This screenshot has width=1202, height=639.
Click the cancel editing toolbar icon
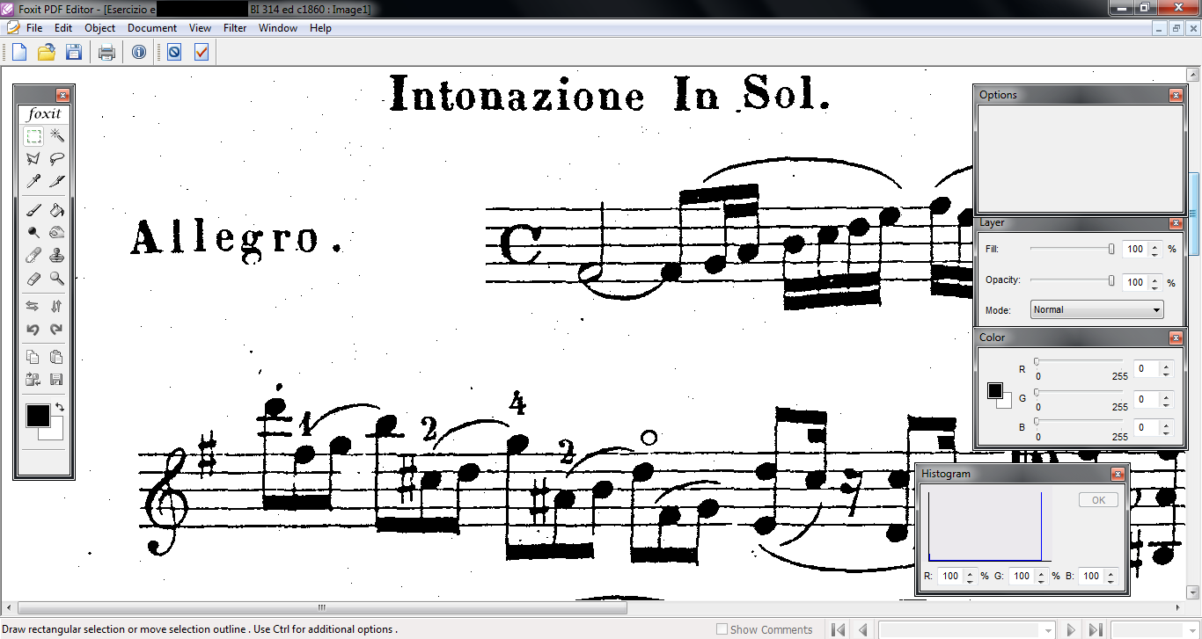pyautogui.click(x=174, y=53)
